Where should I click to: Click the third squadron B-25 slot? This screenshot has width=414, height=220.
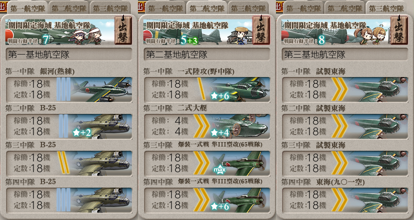pos(69,163)
